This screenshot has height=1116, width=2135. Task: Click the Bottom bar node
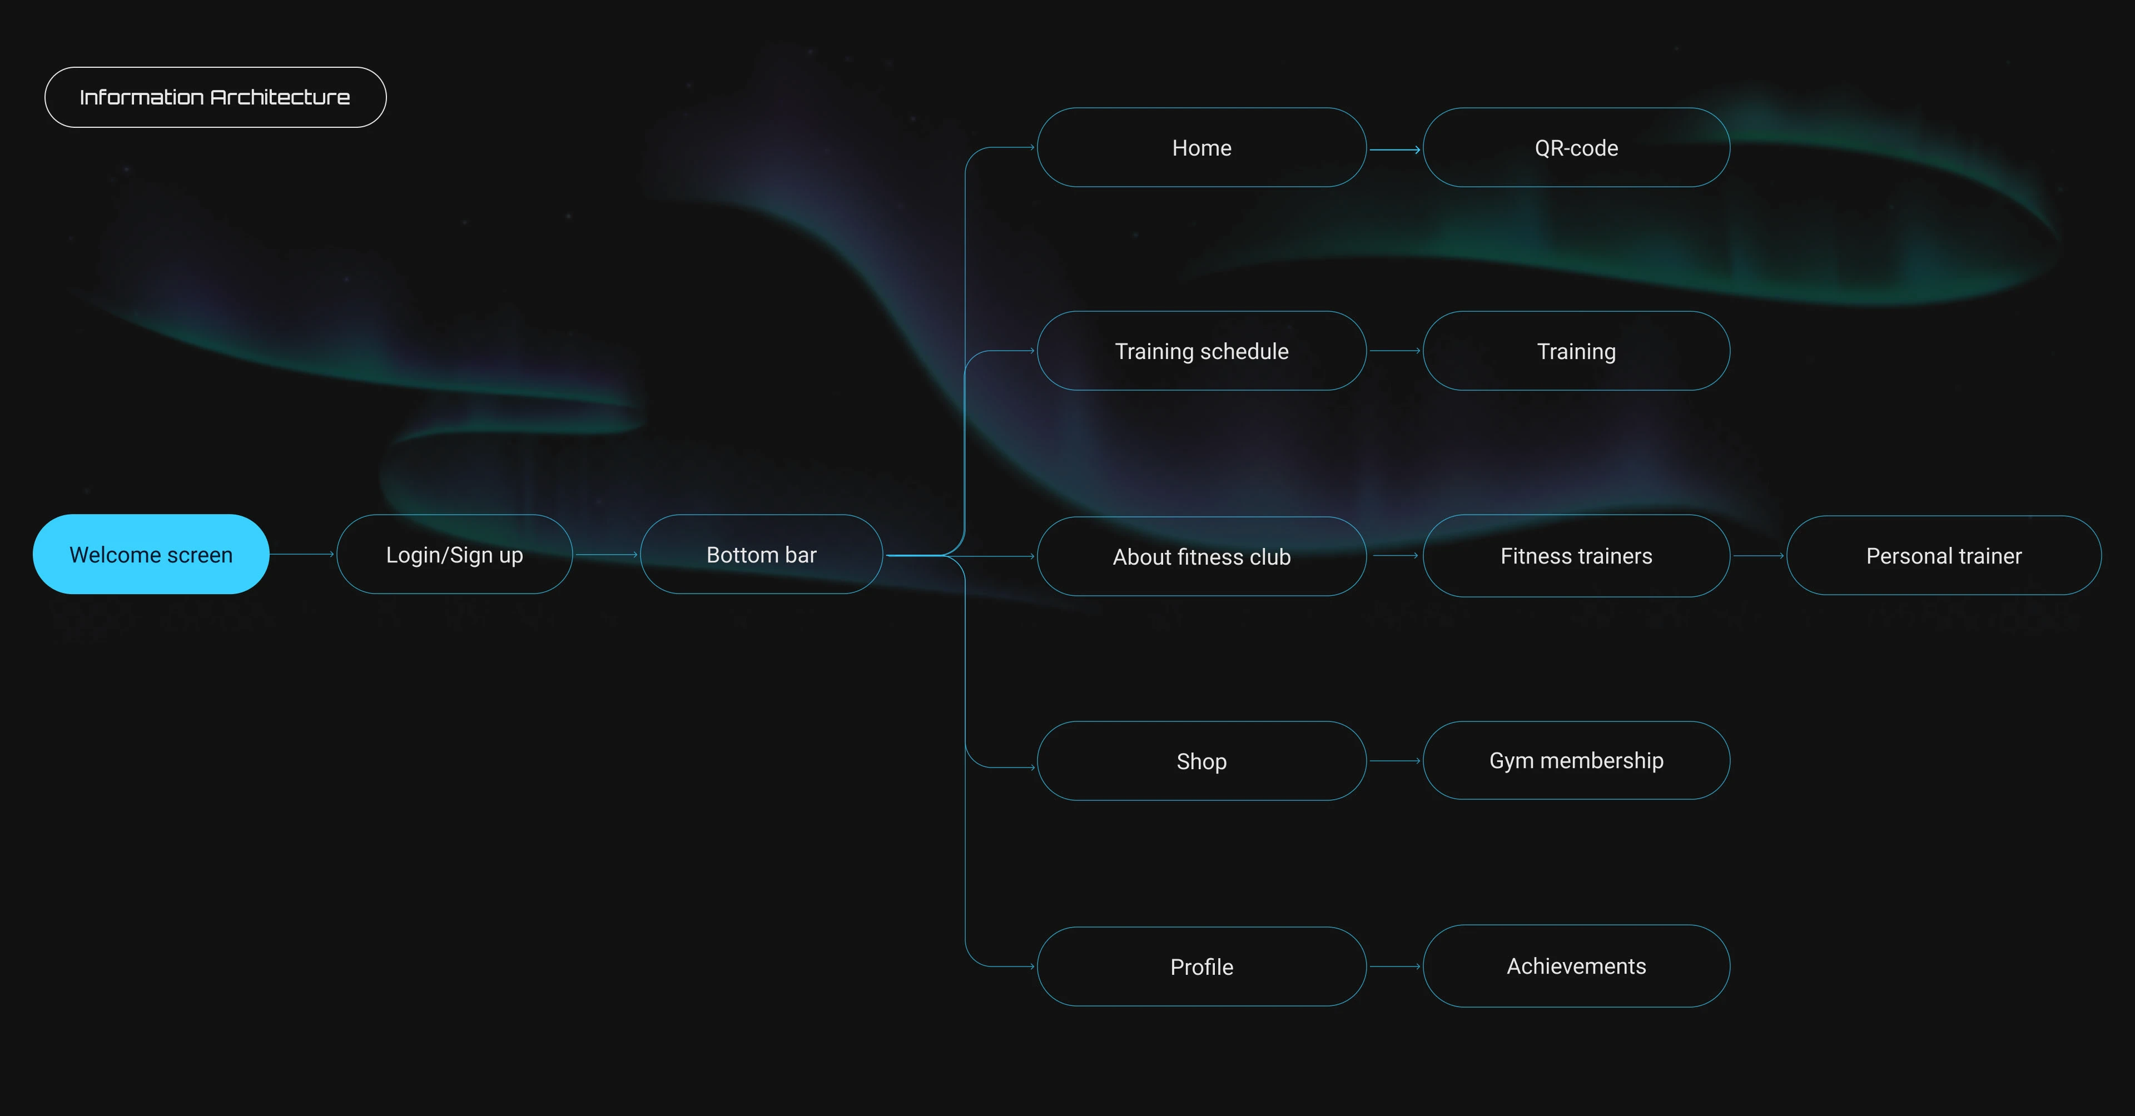[761, 554]
